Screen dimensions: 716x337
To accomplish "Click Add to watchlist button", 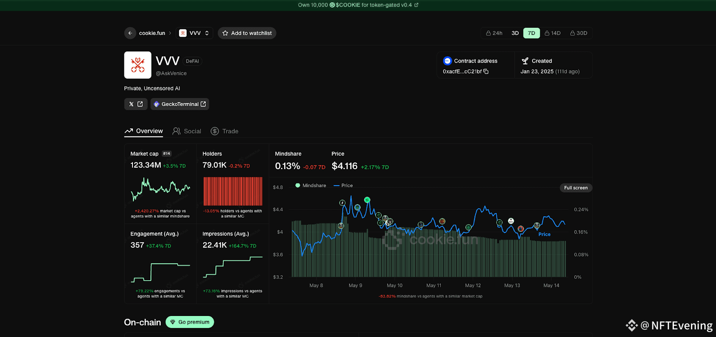I will (247, 33).
